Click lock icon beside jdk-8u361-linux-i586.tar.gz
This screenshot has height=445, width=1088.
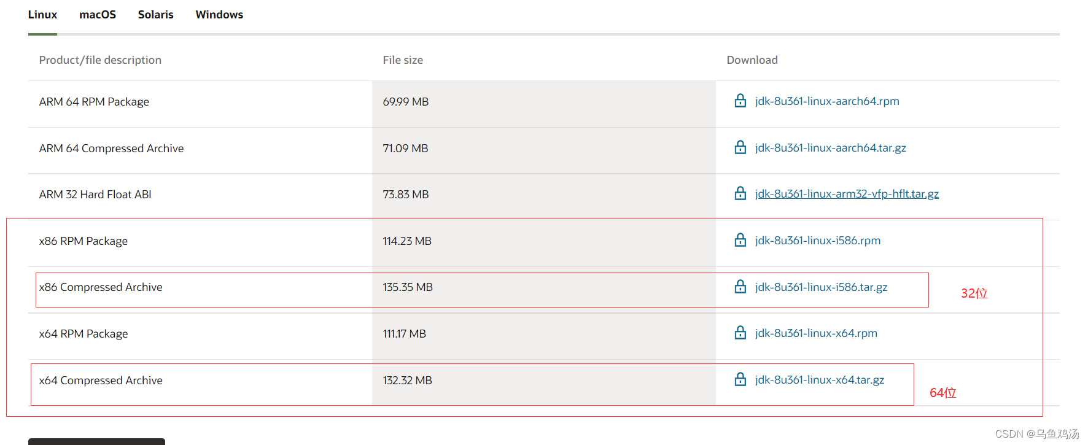[x=740, y=287]
